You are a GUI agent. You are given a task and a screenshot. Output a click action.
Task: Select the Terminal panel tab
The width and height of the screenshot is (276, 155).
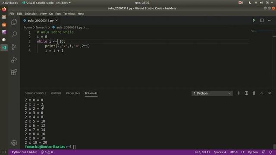pyautogui.click(x=91, y=93)
